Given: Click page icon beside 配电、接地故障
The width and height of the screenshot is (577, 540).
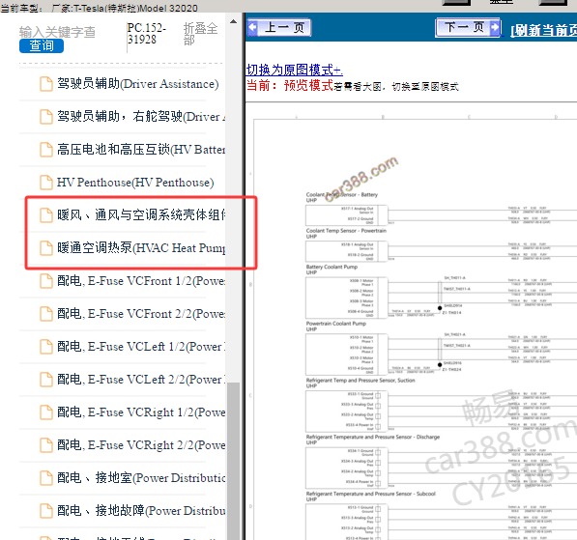Looking at the screenshot, I should tap(46, 511).
